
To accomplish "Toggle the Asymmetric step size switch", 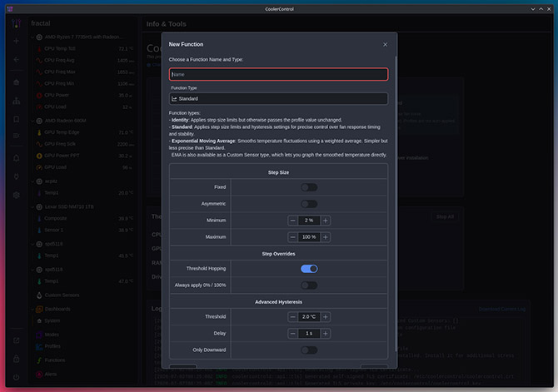I will (309, 204).
